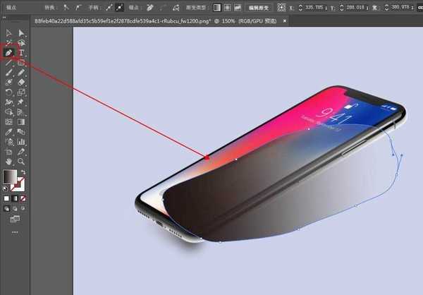Image resolution: width=423 pixels, height=295 pixels.
Task: Select the Pen tool in toolbar
Action: coord(9,52)
